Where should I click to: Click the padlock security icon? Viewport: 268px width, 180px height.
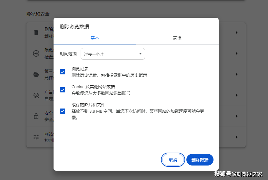click(36, 116)
